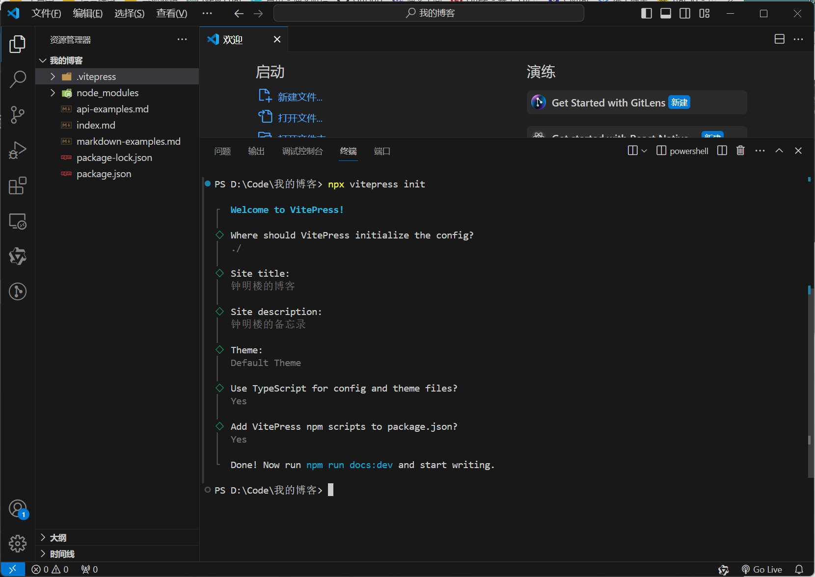Open errors and warnings status indicator
Image resolution: width=815 pixels, height=577 pixels.
coord(50,569)
